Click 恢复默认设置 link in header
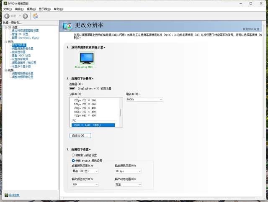The image size is (268, 202). [251, 29]
